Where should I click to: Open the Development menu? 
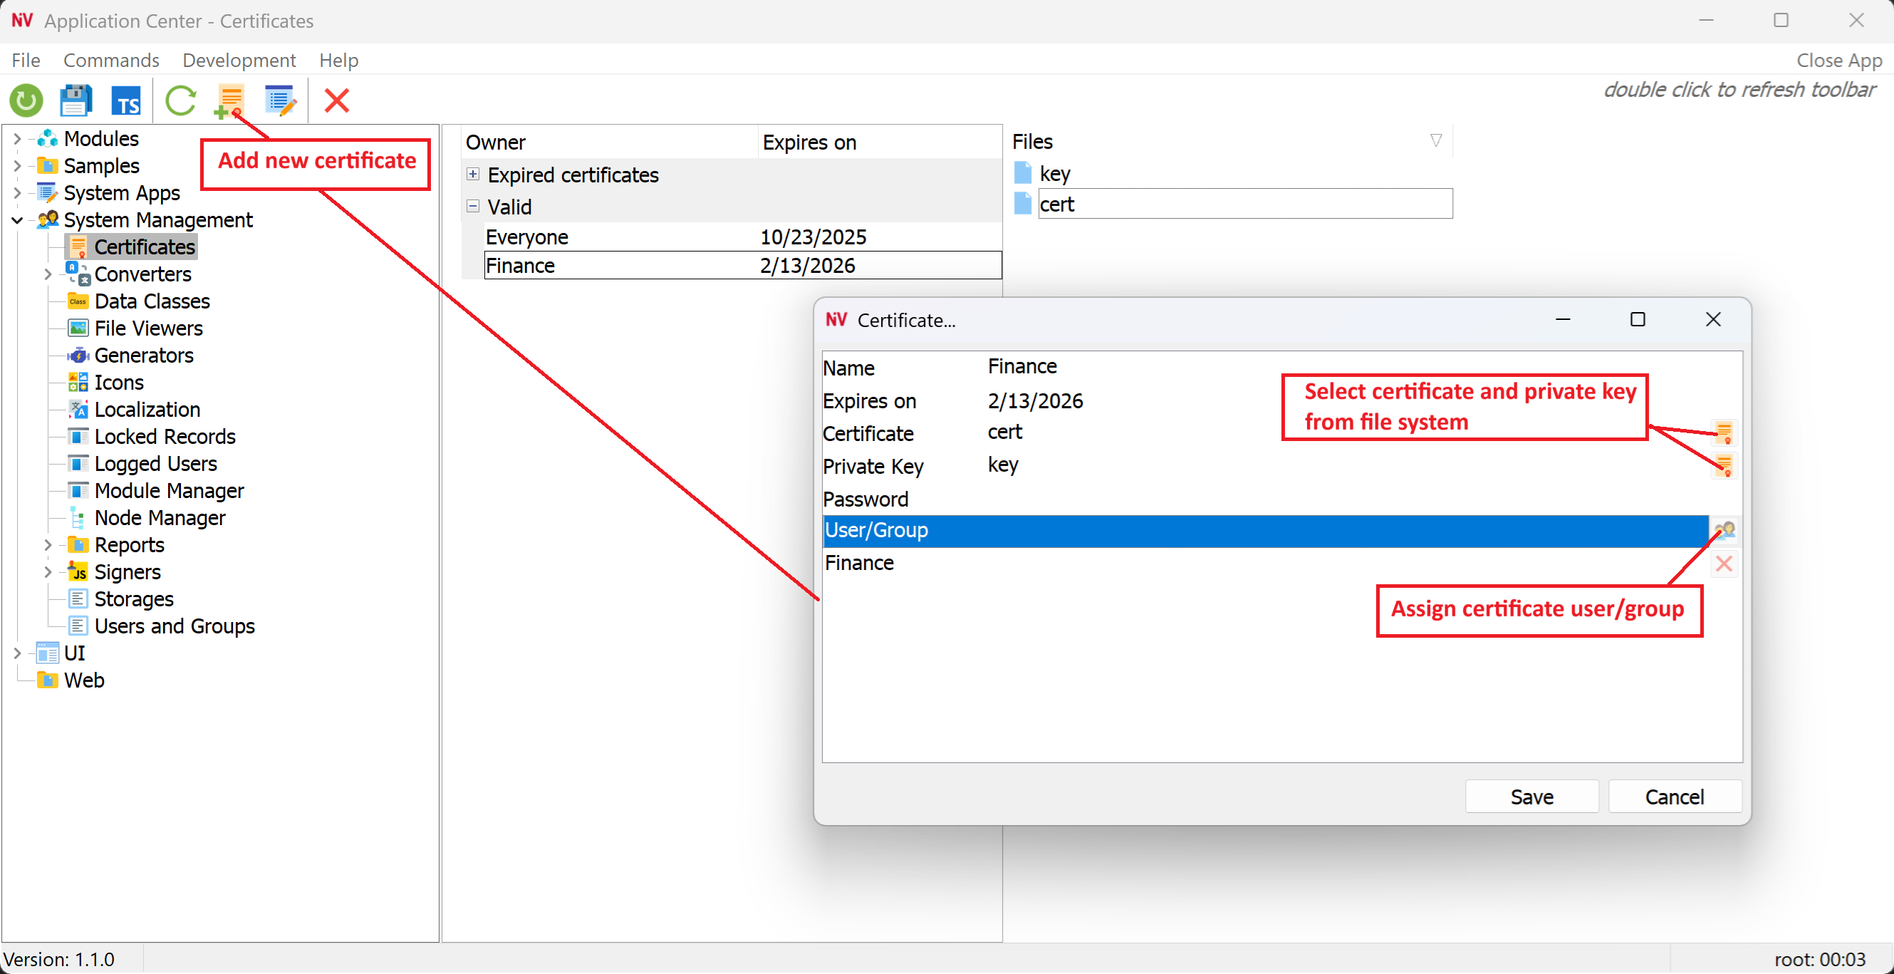point(239,61)
